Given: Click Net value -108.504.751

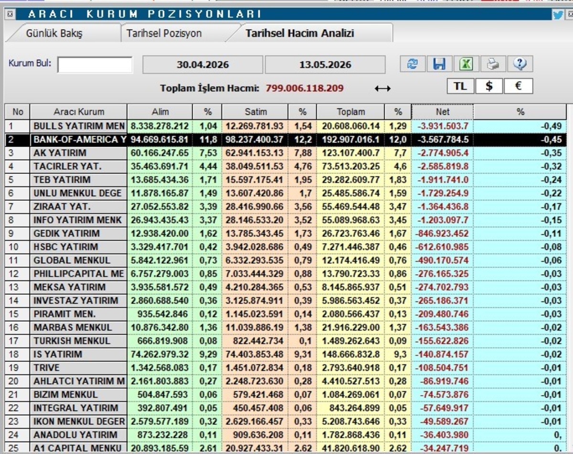Looking at the screenshot, I should click(x=443, y=368).
